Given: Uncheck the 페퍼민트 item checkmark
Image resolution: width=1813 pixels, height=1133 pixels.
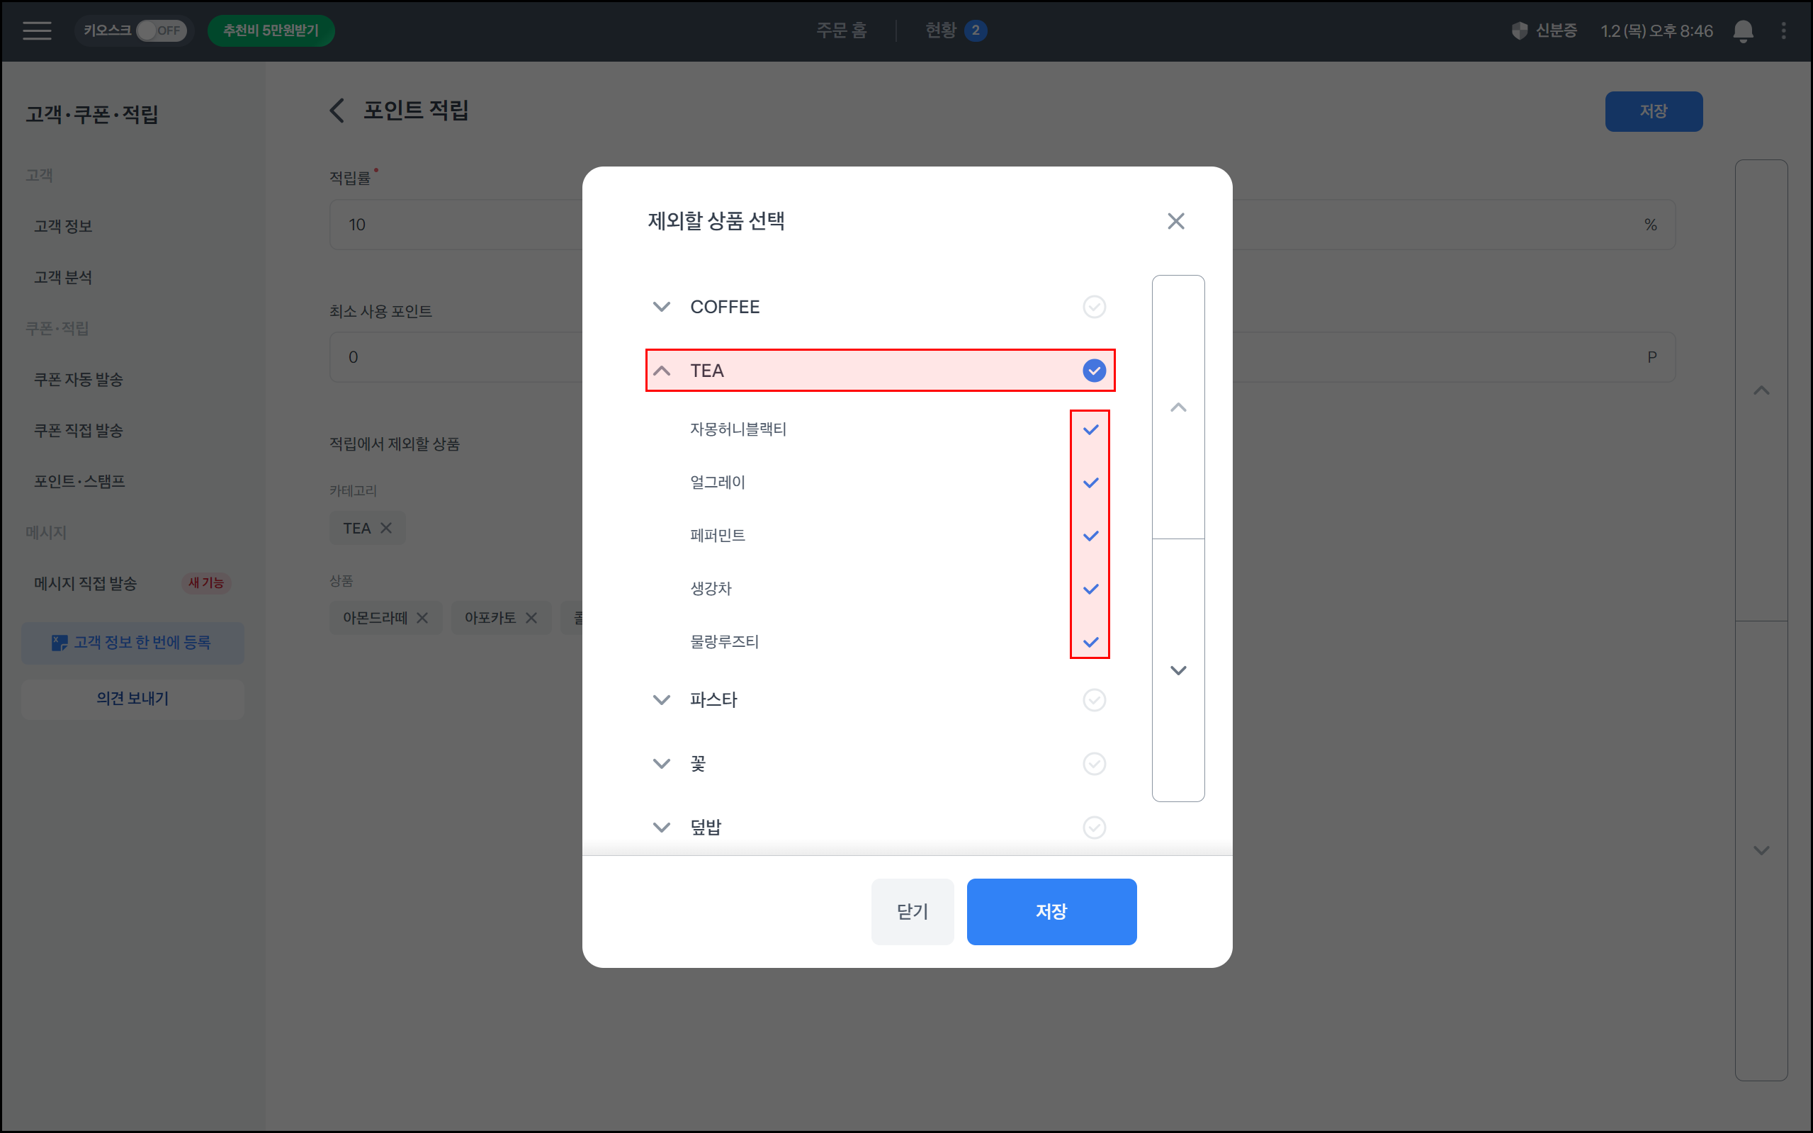Looking at the screenshot, I should [1091, 535].
